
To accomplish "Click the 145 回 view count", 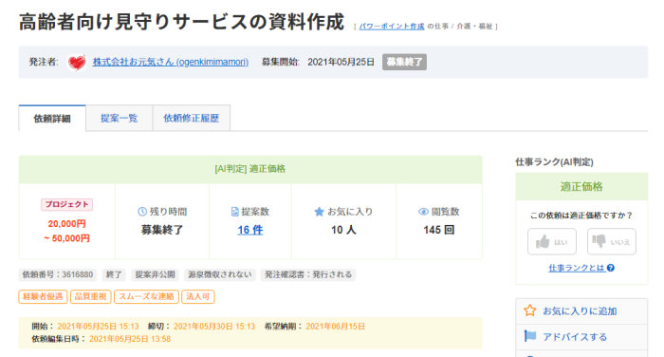I will [x=438, y=230].
